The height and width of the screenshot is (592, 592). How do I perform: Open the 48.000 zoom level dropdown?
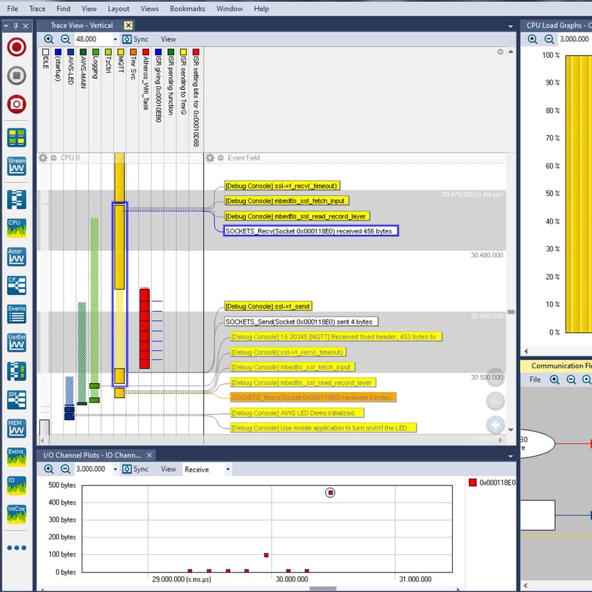(x=115, y=39)
